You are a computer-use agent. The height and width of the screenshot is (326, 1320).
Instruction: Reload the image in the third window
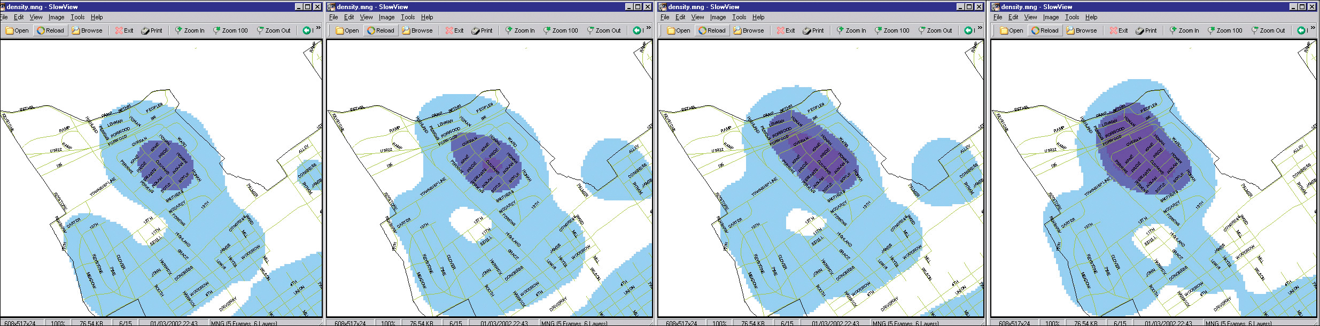[712, 30]
